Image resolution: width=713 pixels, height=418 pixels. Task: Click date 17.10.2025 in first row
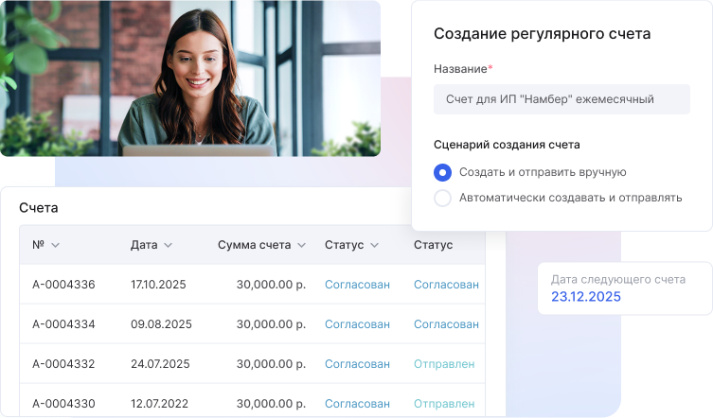(160, 285)
